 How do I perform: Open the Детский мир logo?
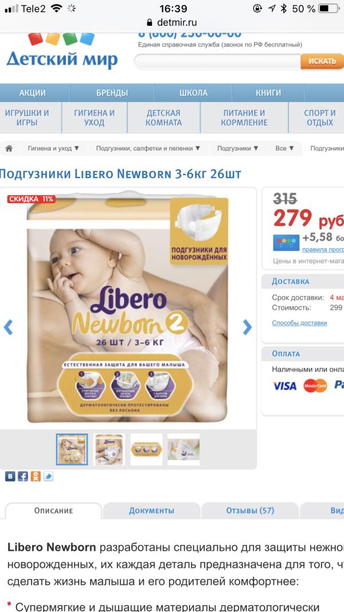click(x=62, y=51)
